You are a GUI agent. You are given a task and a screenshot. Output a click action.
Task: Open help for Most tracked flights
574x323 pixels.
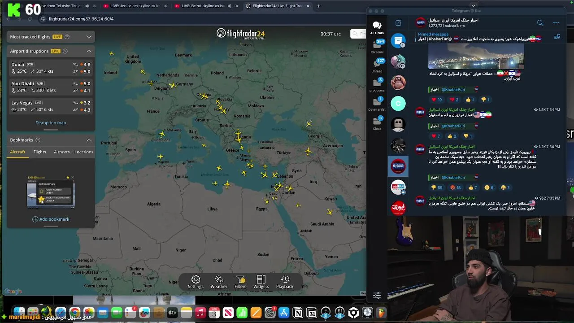67,37
